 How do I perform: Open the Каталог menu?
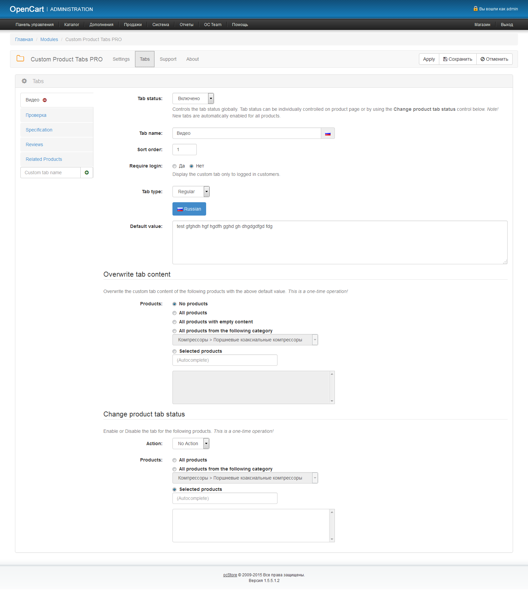(x=72, y=25)
